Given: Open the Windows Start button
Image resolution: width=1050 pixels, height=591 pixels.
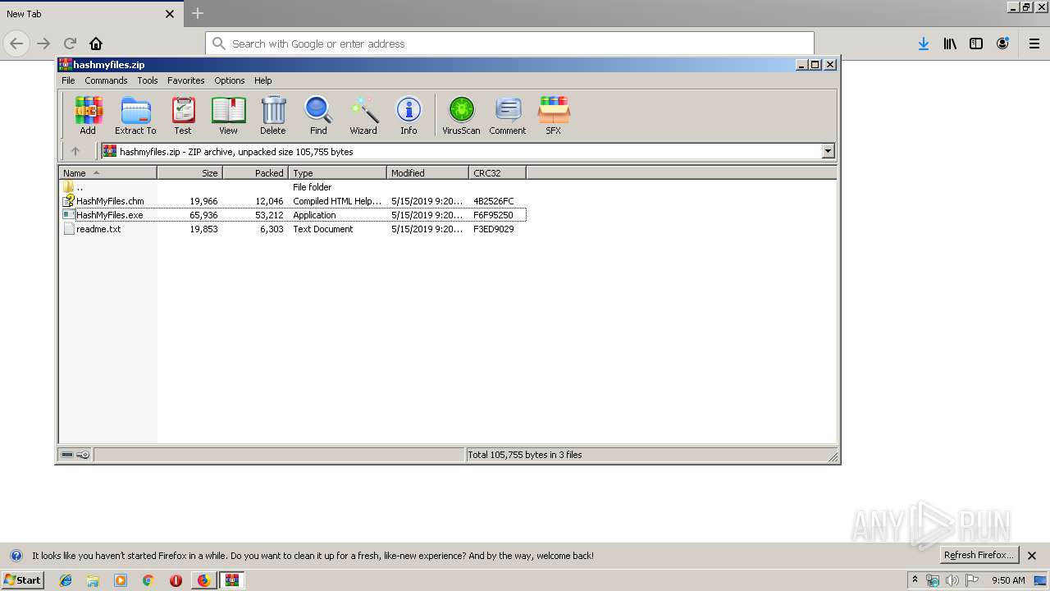Looking at the screenshot, I should coord(22,580).
